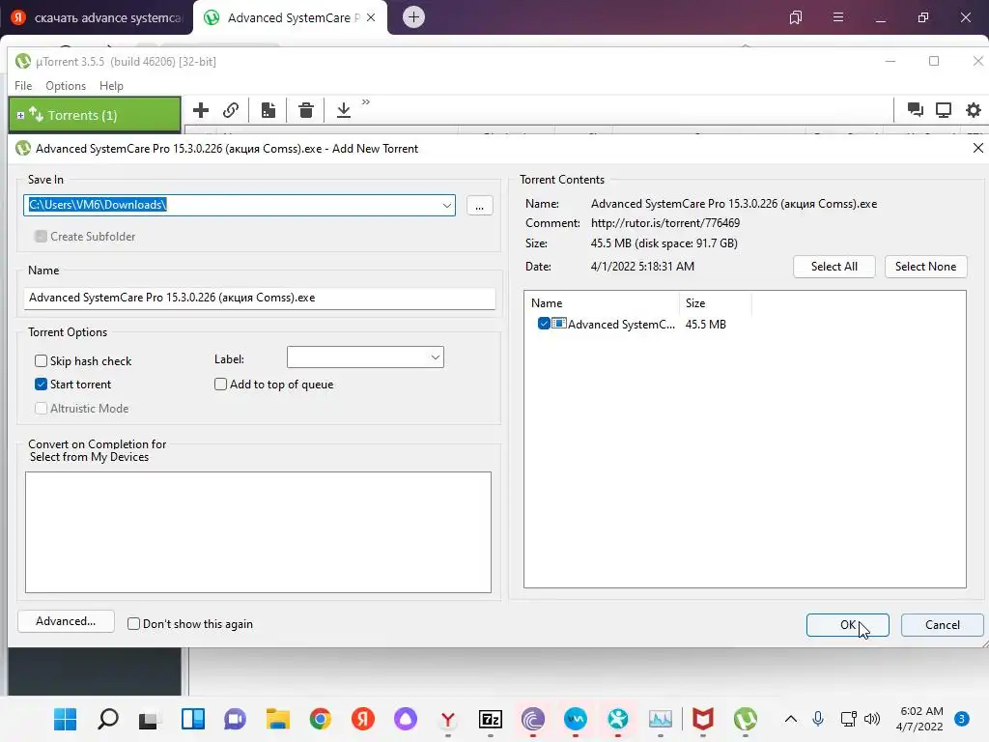Uncheck the Start torrent checkbox
Image resolution: width=989 pixels, height=742 pixels.
41,385
